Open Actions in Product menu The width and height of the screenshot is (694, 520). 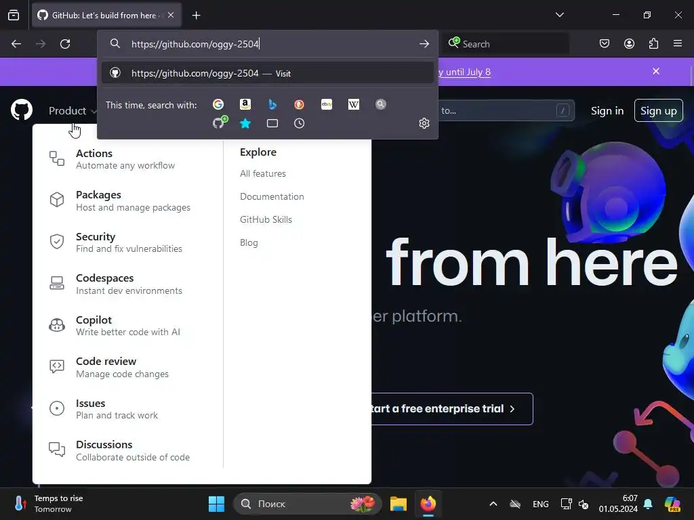(112, 159)
